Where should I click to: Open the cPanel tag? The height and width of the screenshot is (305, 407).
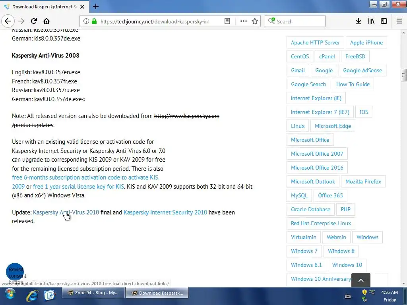pyautogui.click(x=327, y=56)
